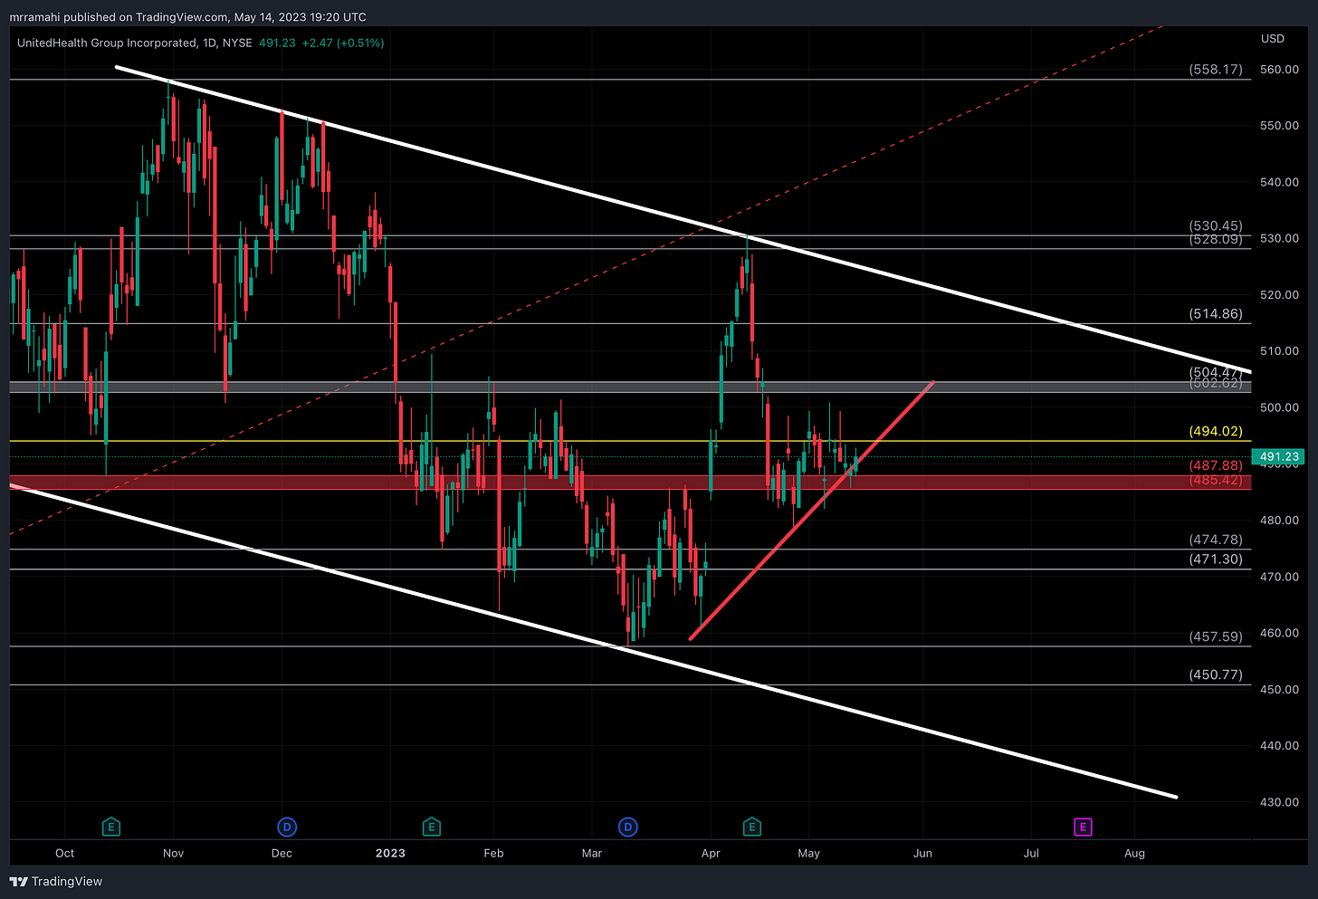Click the Jun label on time axis
The image size is (1318, 899).
pyautogui.click(x=922, y=853)
